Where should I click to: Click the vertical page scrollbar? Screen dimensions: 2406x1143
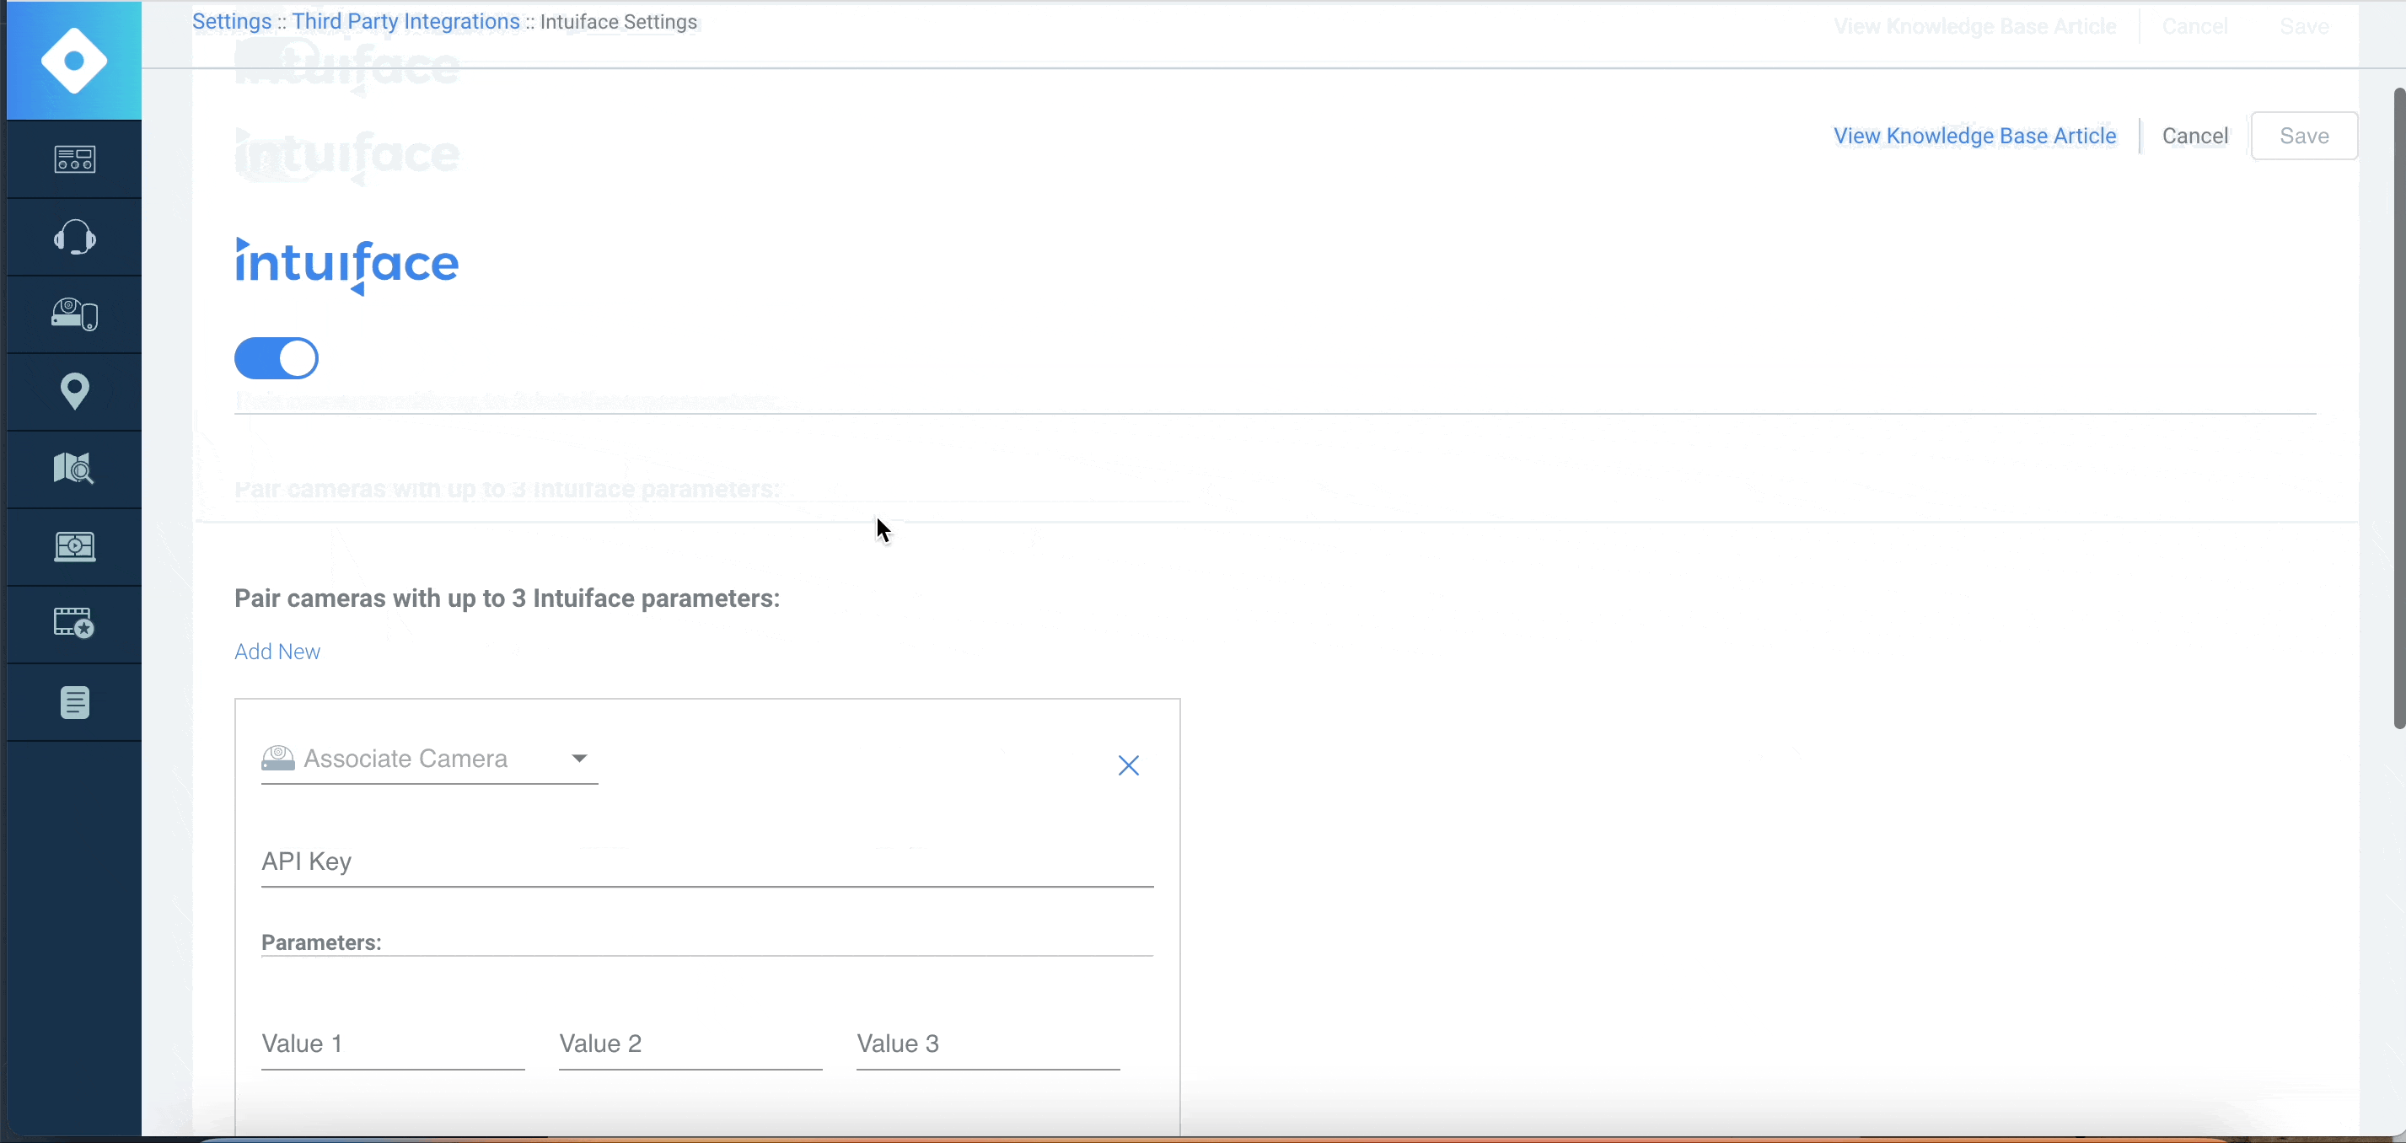click(x=2399, y=408)
